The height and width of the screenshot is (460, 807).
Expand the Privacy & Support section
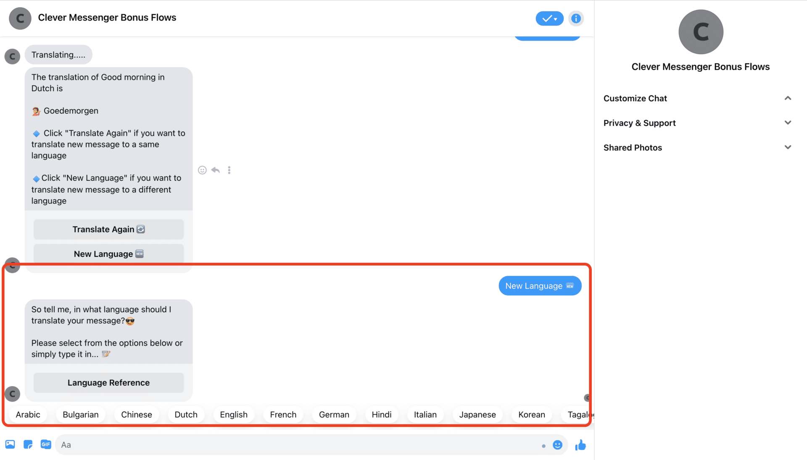(787, 123)
